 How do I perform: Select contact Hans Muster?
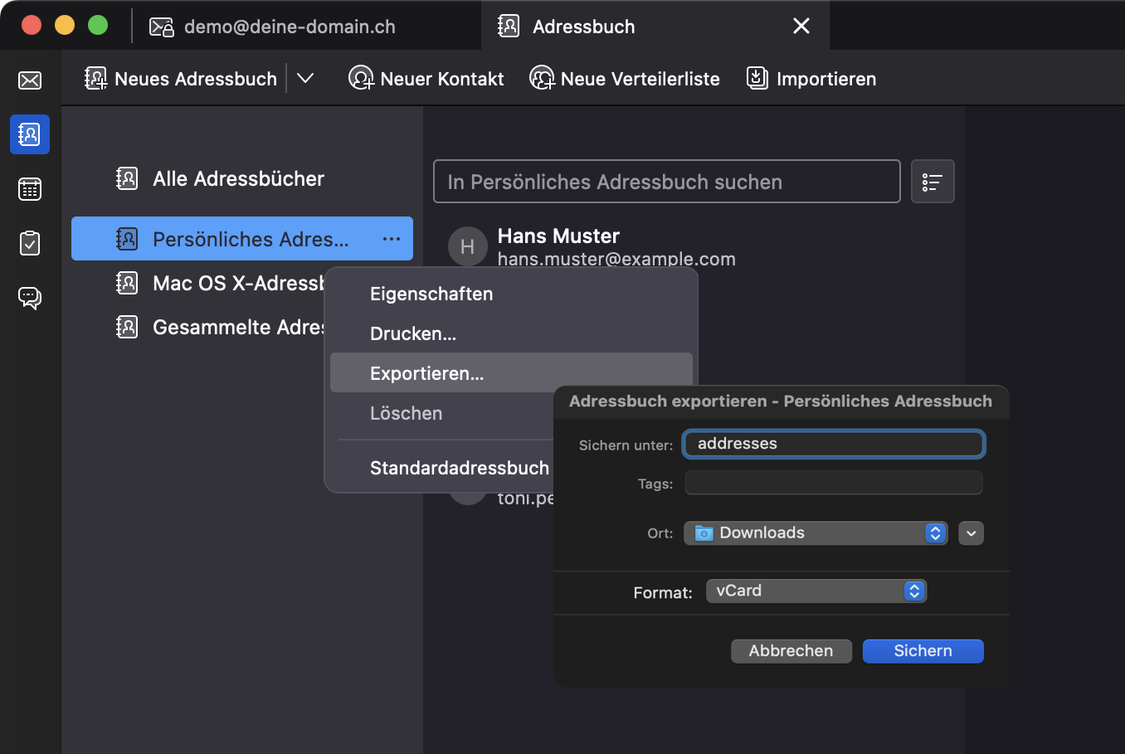(x=616, y=246)
